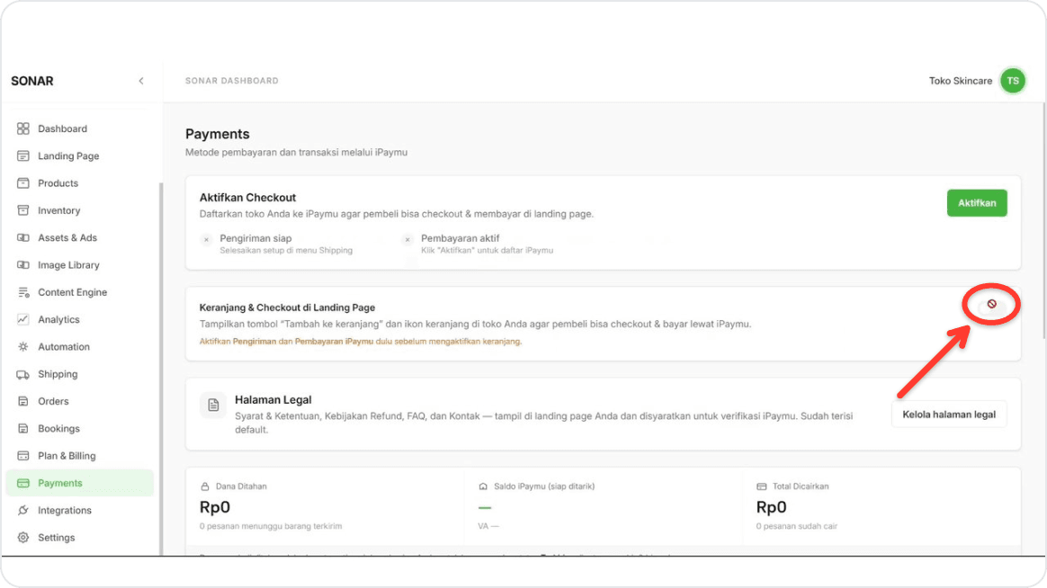The image size is (1047, 588).
Task: Go to the Dashboard menu item
Action: (79, 129)
